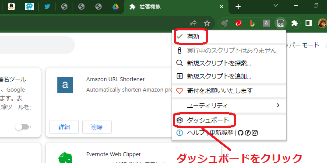Screen dimensions: 327x164
Task: Click the extensions search field
Action: (37, 45)
